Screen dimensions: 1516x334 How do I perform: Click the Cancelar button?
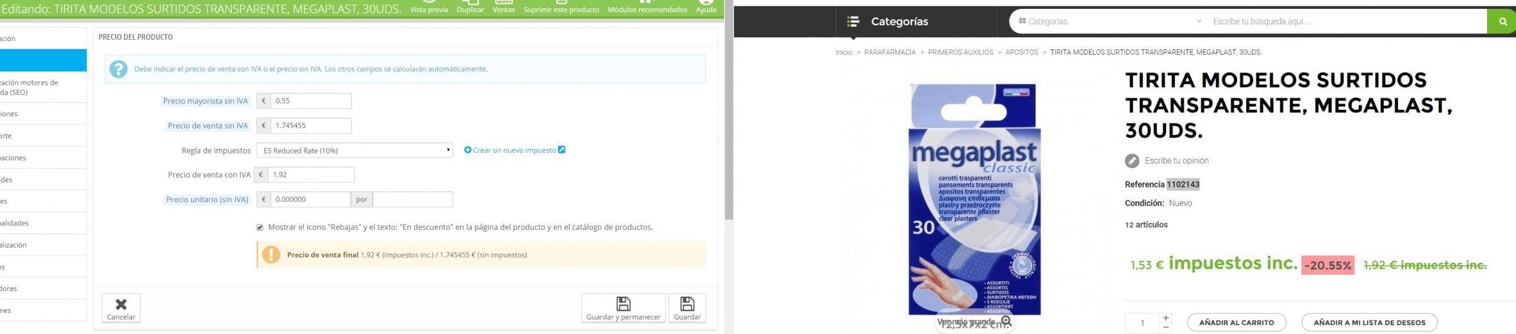(121, 308)
